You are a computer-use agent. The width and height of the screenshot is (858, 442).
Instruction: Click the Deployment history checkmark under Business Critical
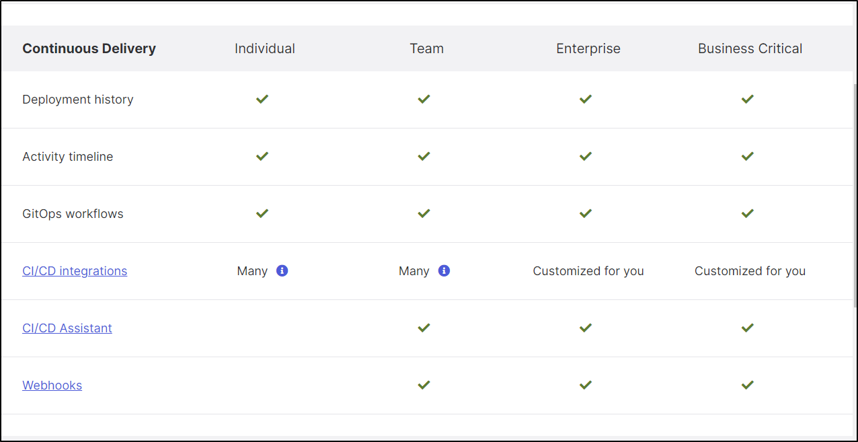tap(747, 99)
